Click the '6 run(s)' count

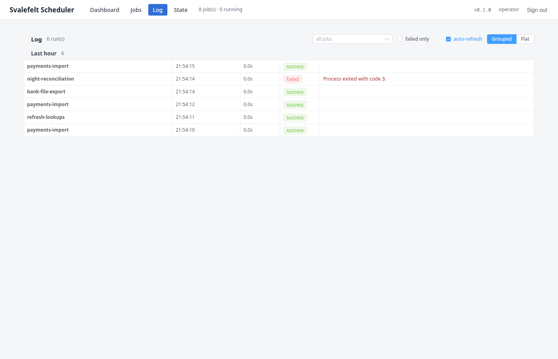[x=55, y=39]
